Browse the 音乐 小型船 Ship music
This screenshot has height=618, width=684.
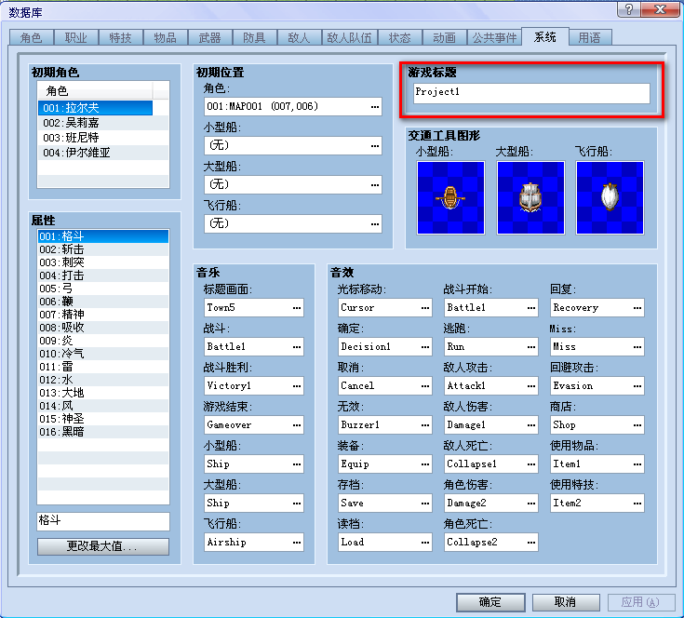pos(297,464)
